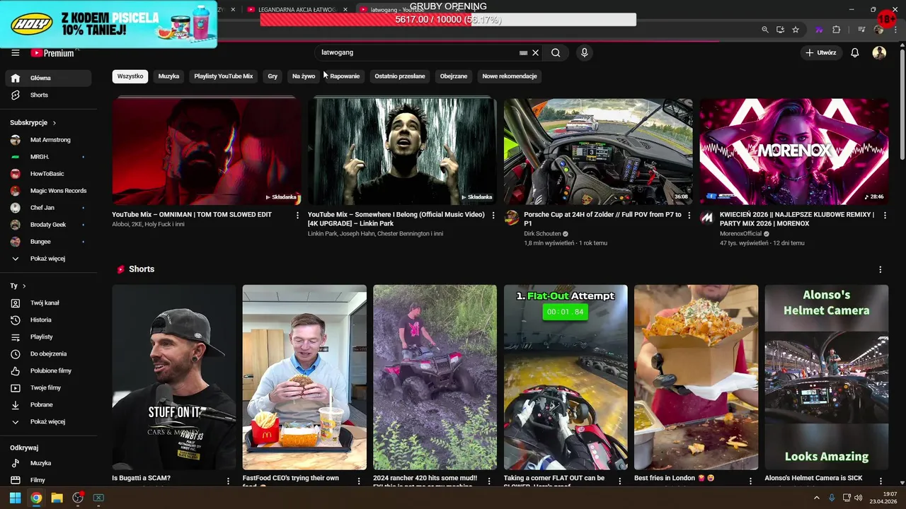Select the Na żywo filter chip
906x509 pixels.
point(304,76)
